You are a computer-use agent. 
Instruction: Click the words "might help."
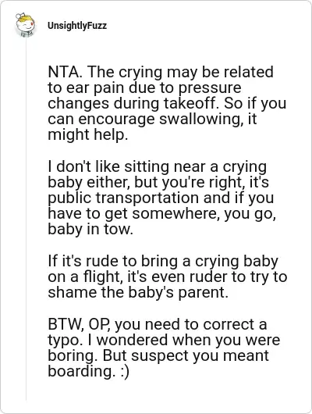click(x=87, y=134)
